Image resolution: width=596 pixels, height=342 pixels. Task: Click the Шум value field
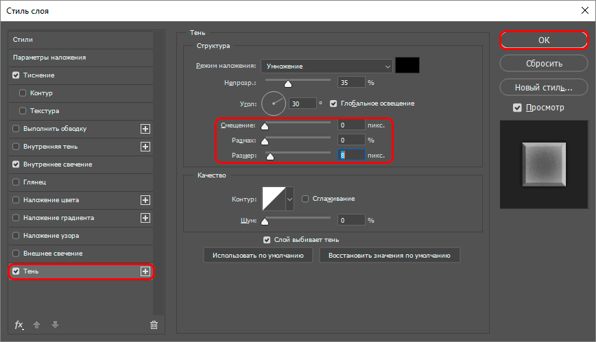pyautogui.click(x=351, y=221)
